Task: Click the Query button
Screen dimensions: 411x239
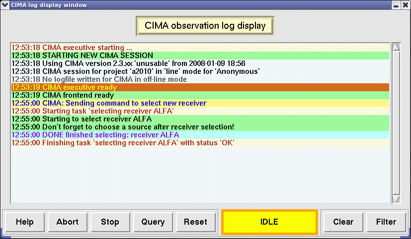Action: point(153,222)
